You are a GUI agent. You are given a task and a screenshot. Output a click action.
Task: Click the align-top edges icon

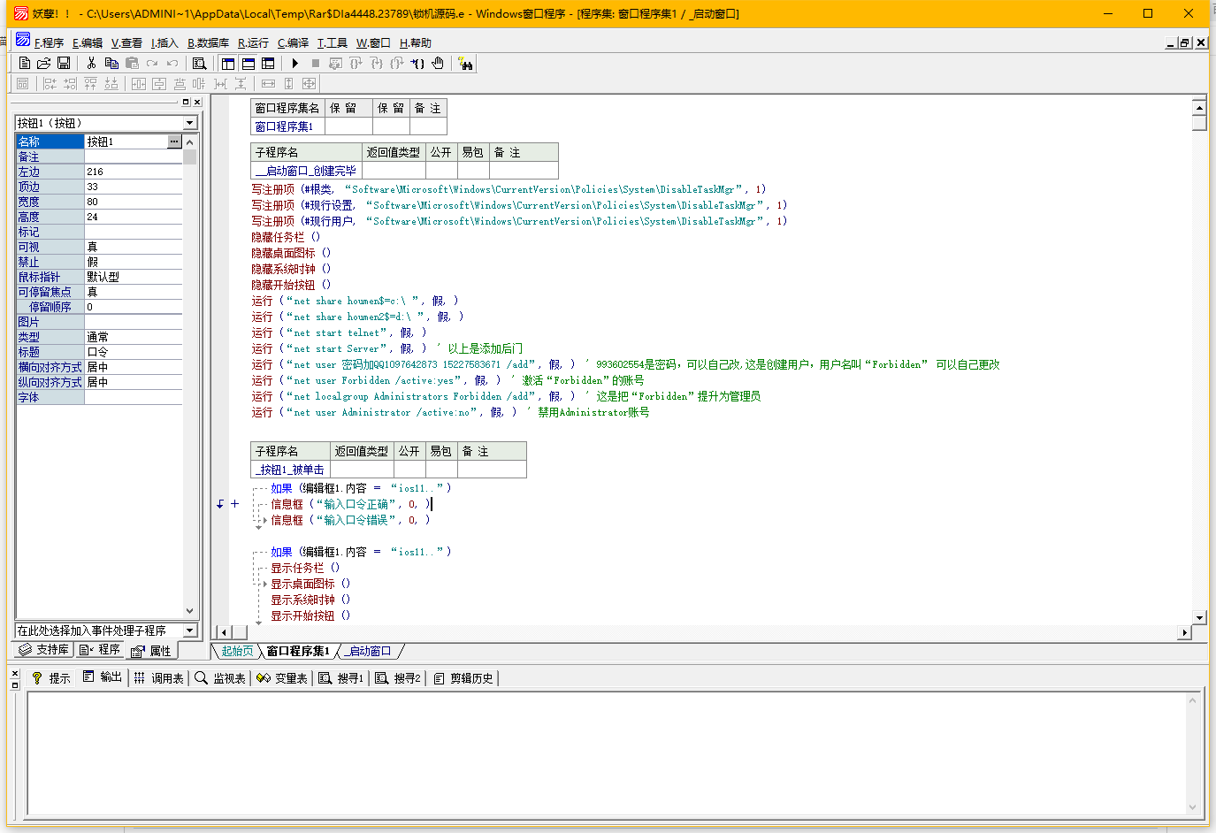coord(90,83)
